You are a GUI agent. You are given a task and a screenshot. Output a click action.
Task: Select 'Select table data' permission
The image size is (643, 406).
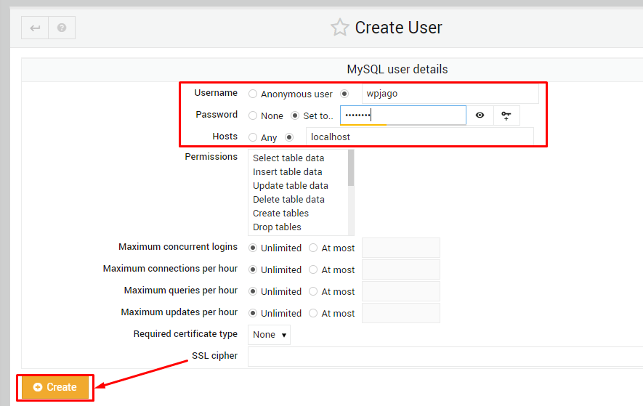pos(288,158)
